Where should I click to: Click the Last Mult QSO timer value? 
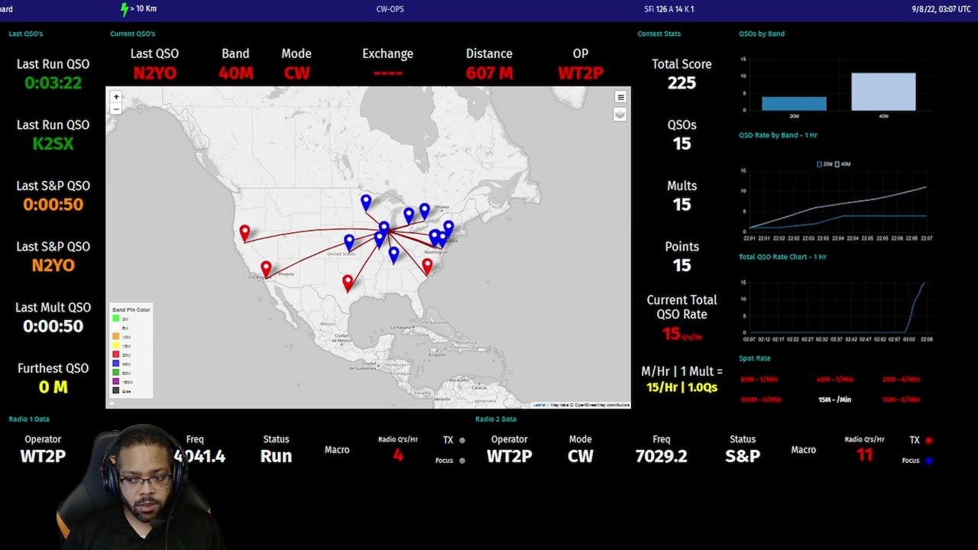[53, 326]
